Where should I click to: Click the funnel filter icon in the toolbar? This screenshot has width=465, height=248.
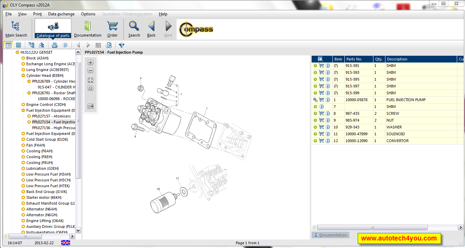coord(121,45)
